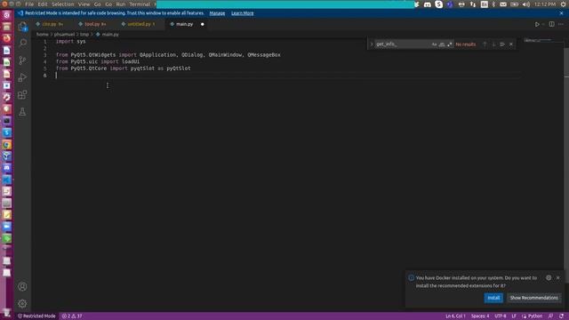Click Show Recommendations in Docker notification
Image resolution: width=569 pixels, height=320 pixels.
pos(533,298)
